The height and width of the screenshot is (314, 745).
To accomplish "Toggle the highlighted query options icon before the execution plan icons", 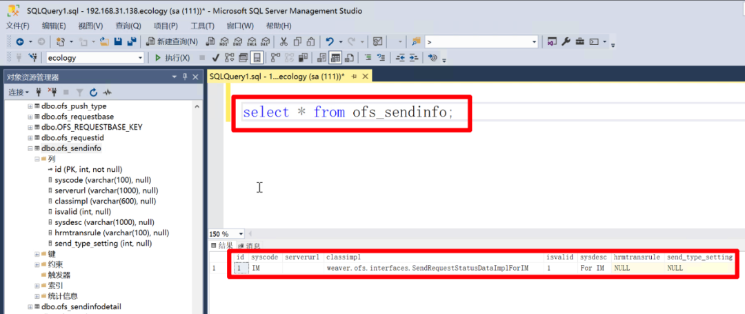I will 257,57.
